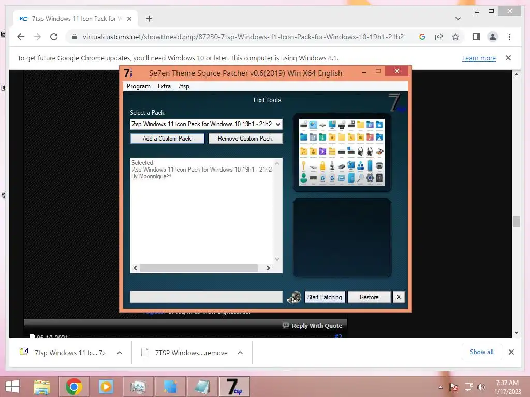Click Chrome forward arrow

coord(37,37)
